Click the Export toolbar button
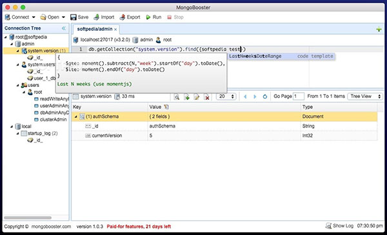Image resolution: width=387 pixels, height=235 pixels. [x=130, y=17]
